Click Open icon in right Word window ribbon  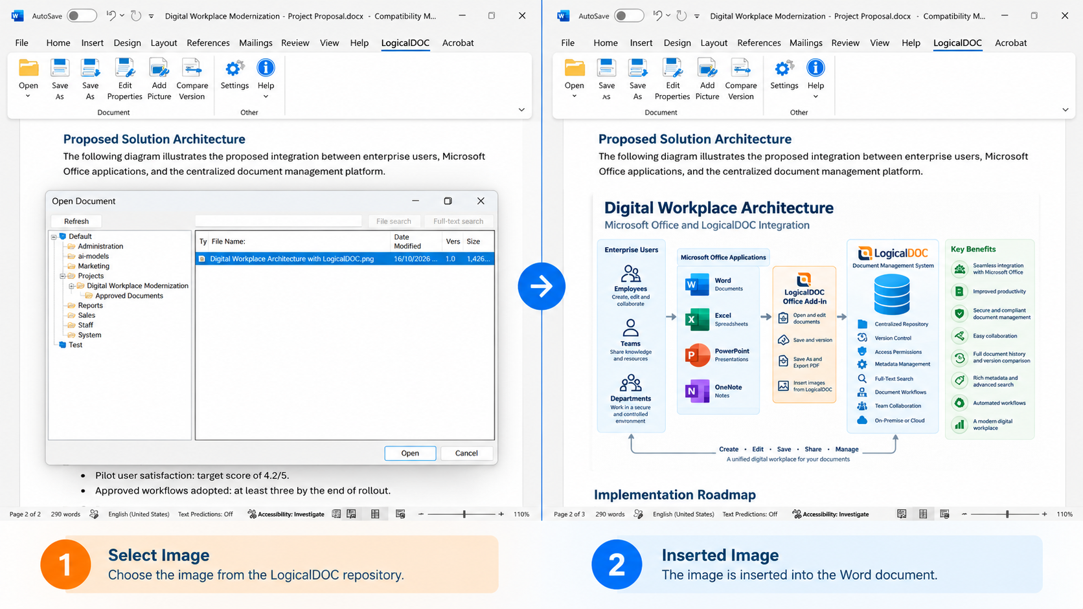pyautogui.click(x=575, y=69)
